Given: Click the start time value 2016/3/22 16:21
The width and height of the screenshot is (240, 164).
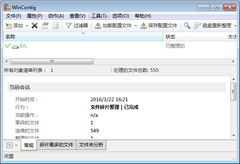Looking at the screenshot, I should click(109, 100).
